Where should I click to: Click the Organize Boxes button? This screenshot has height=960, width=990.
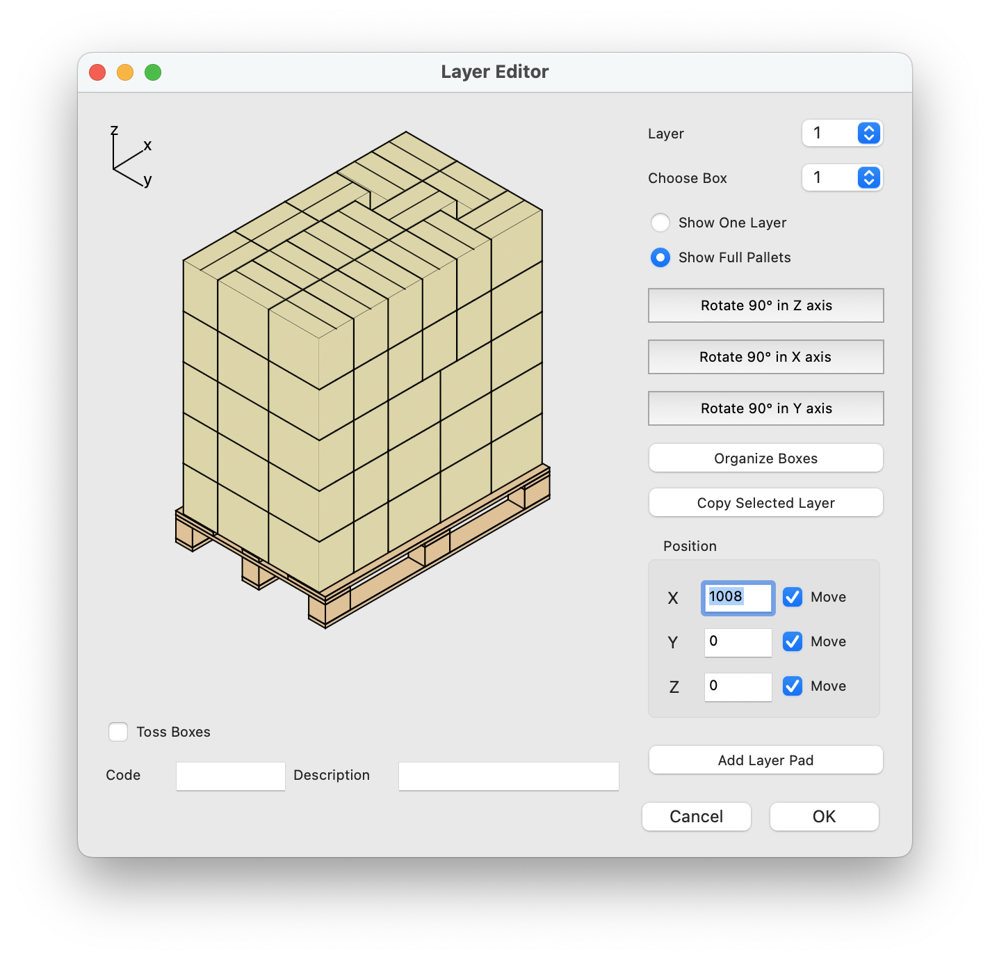(x=766, y=458)
